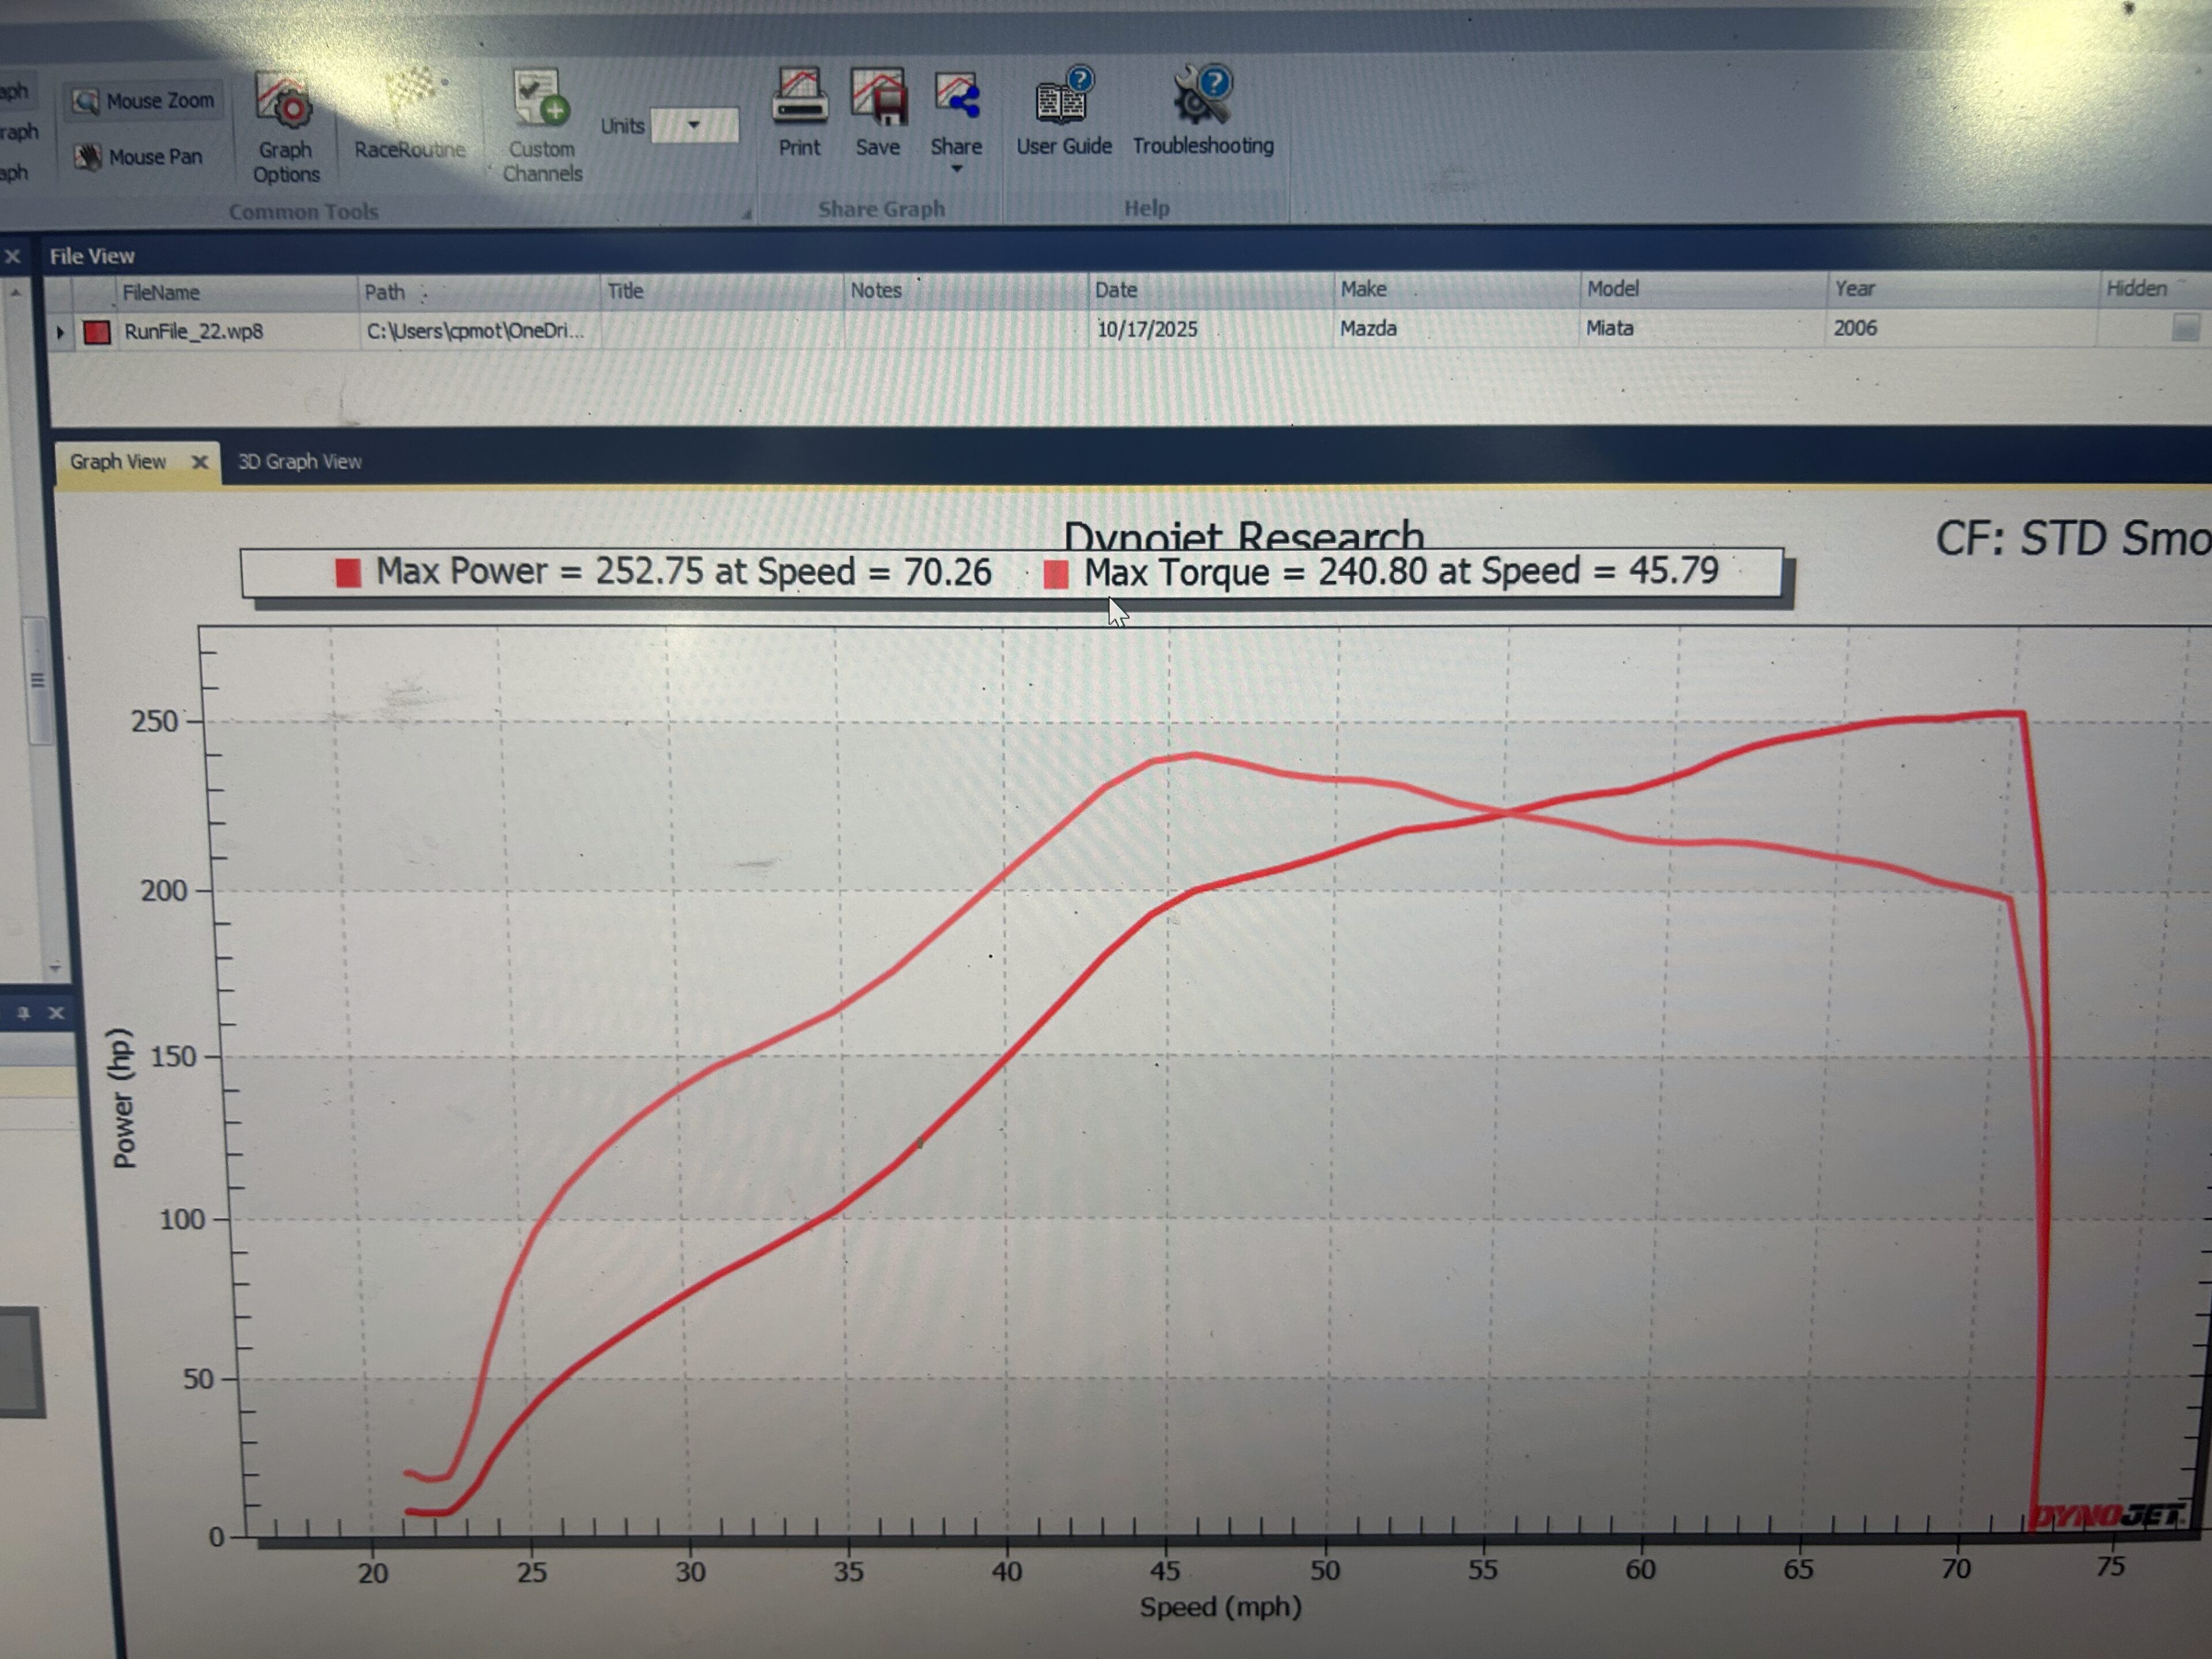This screenshot has width=2212, height=1659.
Task: Expand the Common Tools group launcher
Action: pos(746,214)
